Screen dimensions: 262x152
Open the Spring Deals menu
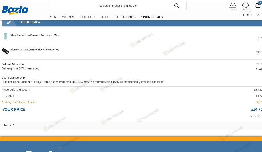(x=152, y=17)
